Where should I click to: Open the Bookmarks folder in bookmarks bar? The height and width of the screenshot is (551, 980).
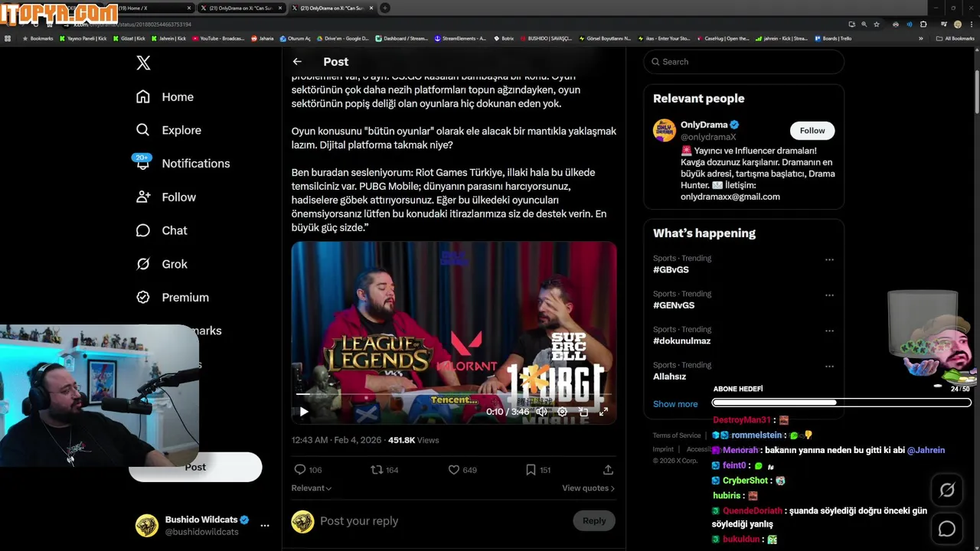[38, 38]
